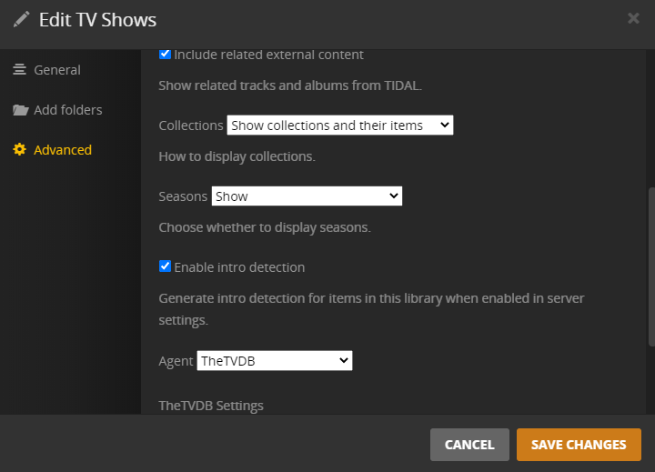Click the pencil edit icon in title
This screenshot has width=655, height=472.
[21, 19]
